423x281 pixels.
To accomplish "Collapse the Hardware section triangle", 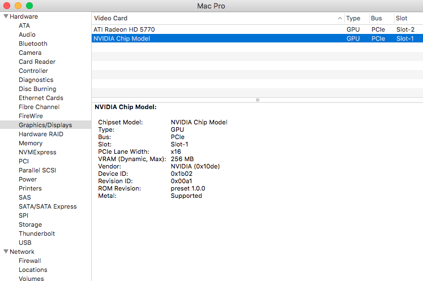I will pos(6,16).
